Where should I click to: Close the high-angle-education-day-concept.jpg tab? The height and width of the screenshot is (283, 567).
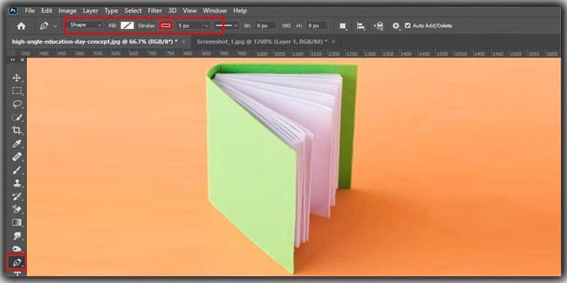(x=183, y=42)
